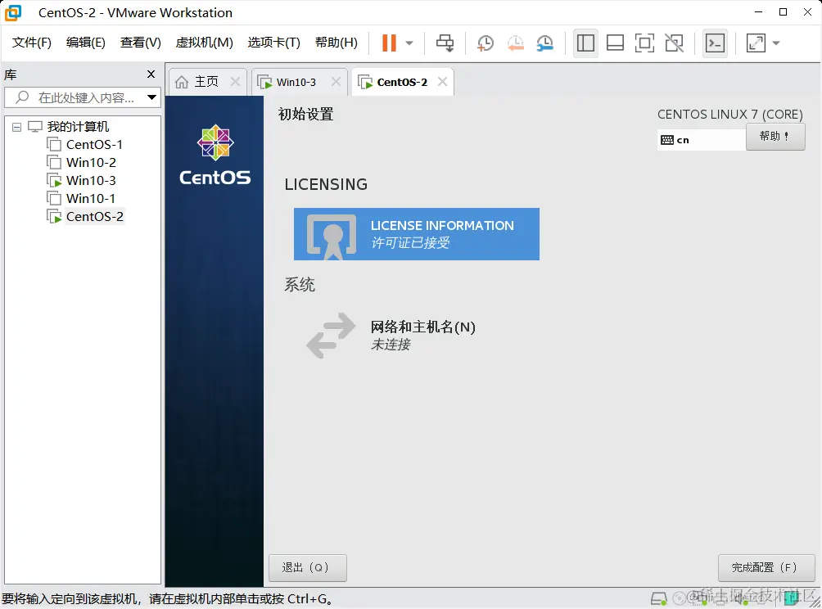Open the library search filter dropdown
This screenshot has height=609, width=822.
(x=151, y=97)
